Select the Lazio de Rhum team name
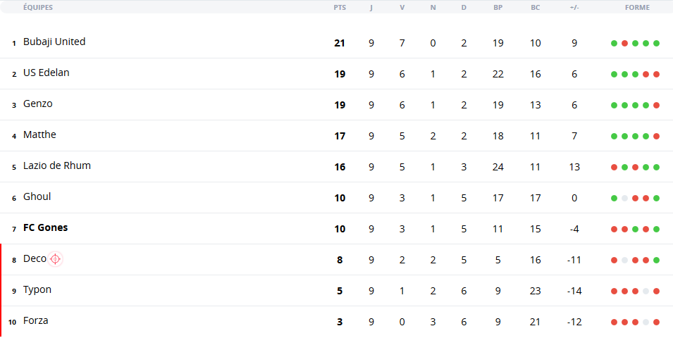Image resolution: width=673 pixels, height=338 pixels. (57, 165)
